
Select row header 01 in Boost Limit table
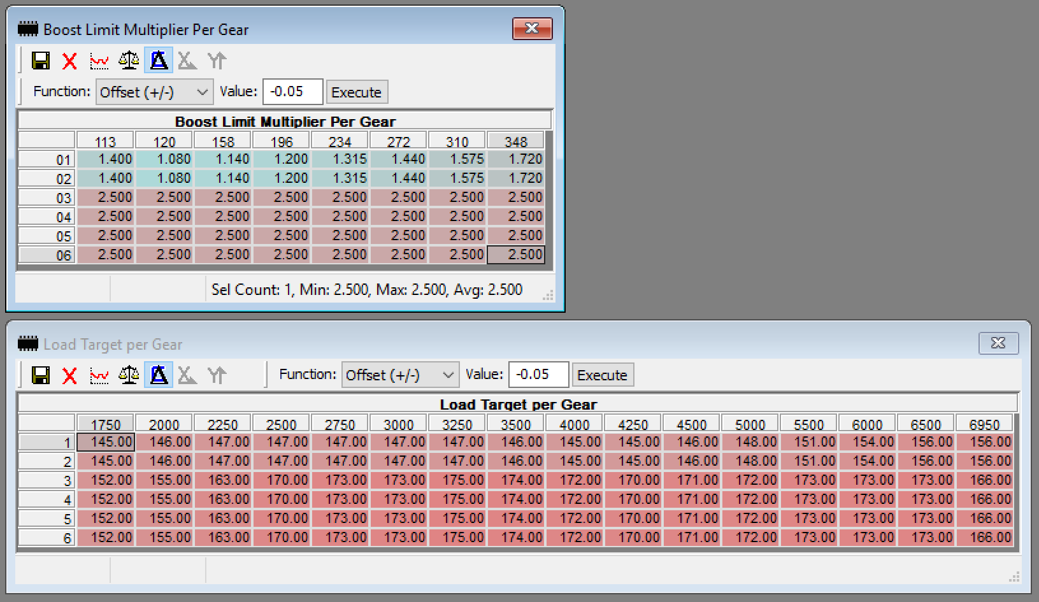pos(47,159)
